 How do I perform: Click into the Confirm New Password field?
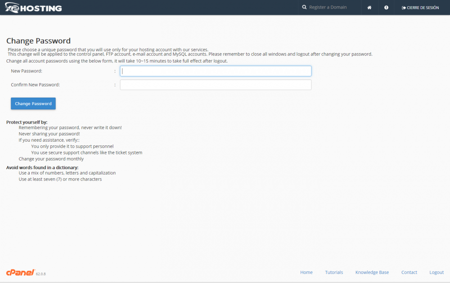point(216,85)
